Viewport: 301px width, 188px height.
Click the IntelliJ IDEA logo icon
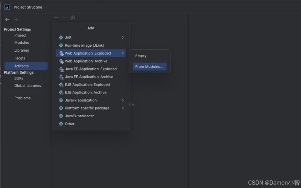tap(7, 7)
